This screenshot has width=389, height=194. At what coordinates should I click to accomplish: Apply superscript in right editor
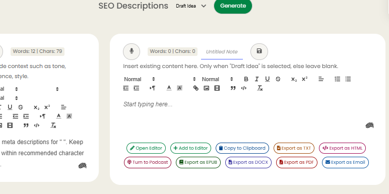(x=305, y=79)
